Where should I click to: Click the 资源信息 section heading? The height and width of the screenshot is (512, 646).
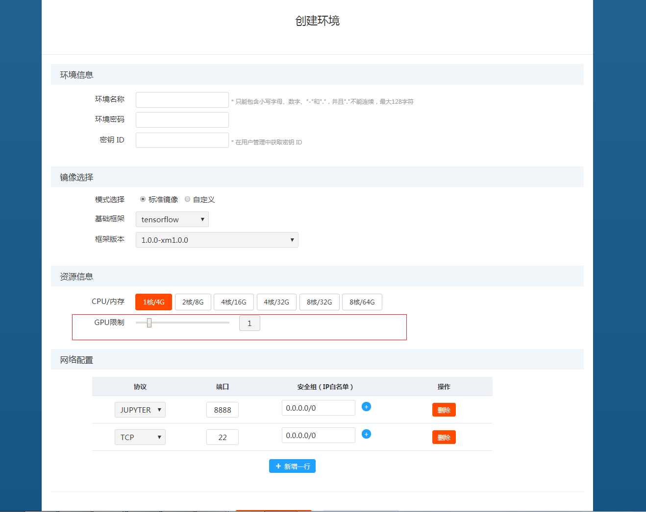tap(76, 277)
